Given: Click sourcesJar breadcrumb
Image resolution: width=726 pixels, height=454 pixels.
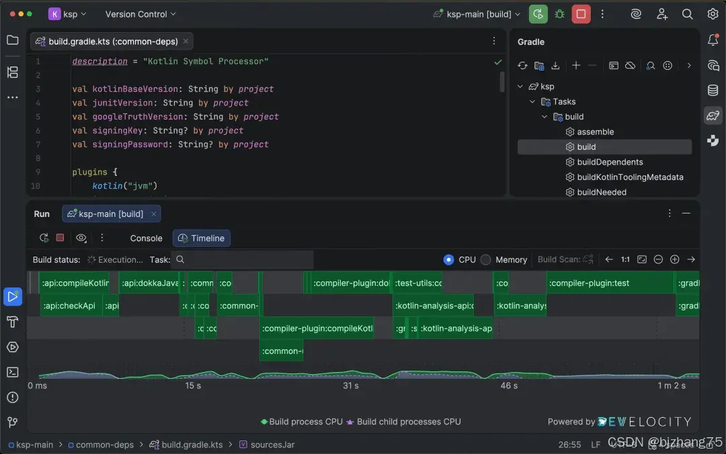Looking at the screenshot, I should click(x=267, y=445).
